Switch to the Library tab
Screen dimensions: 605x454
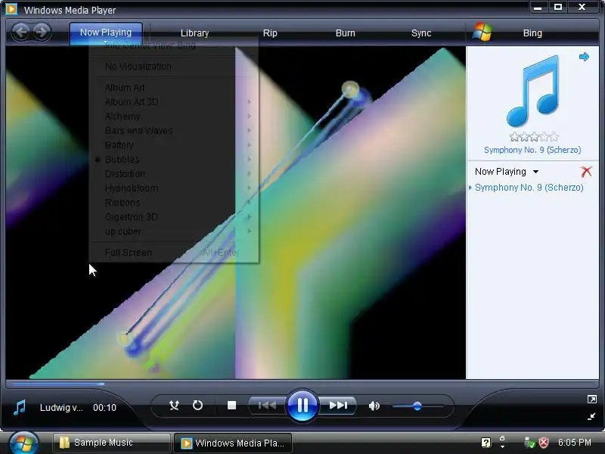tap(194, 33)
